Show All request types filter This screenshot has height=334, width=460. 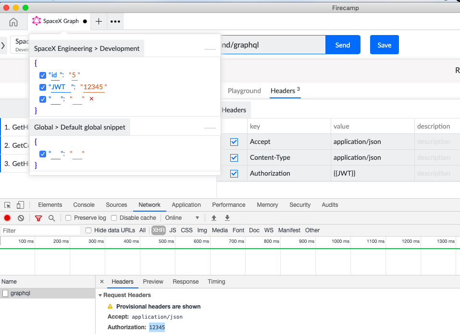tap(143, 230)
